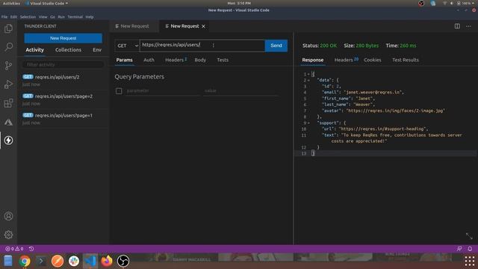Click the query parameter value field

click(240, 91)
